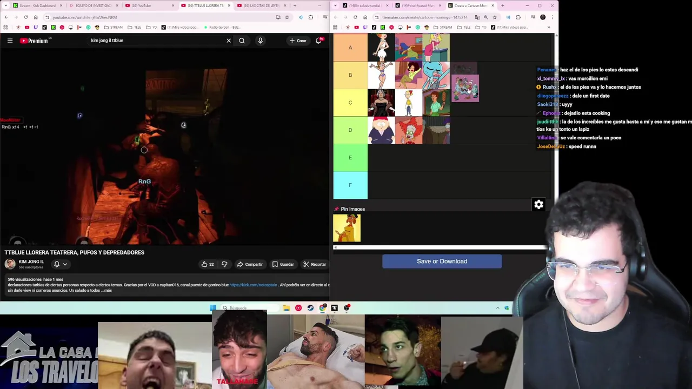Bookmark the YouTube page with star

[287, 17]
